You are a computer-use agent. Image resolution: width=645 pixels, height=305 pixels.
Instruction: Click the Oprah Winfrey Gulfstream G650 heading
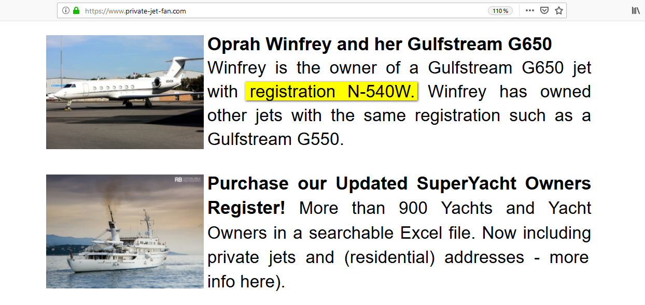tap(380, 45)
